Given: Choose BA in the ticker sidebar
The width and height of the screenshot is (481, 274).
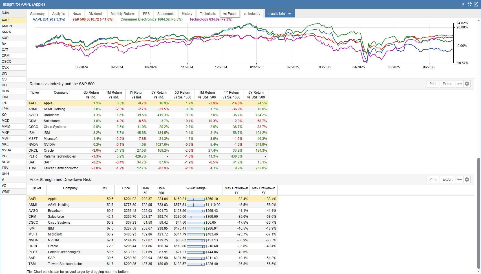Looking at the screenshot, I should 13,44.
